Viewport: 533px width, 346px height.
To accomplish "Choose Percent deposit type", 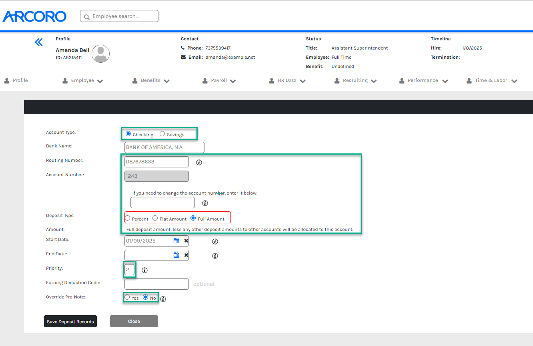I will tap(127, 218).
